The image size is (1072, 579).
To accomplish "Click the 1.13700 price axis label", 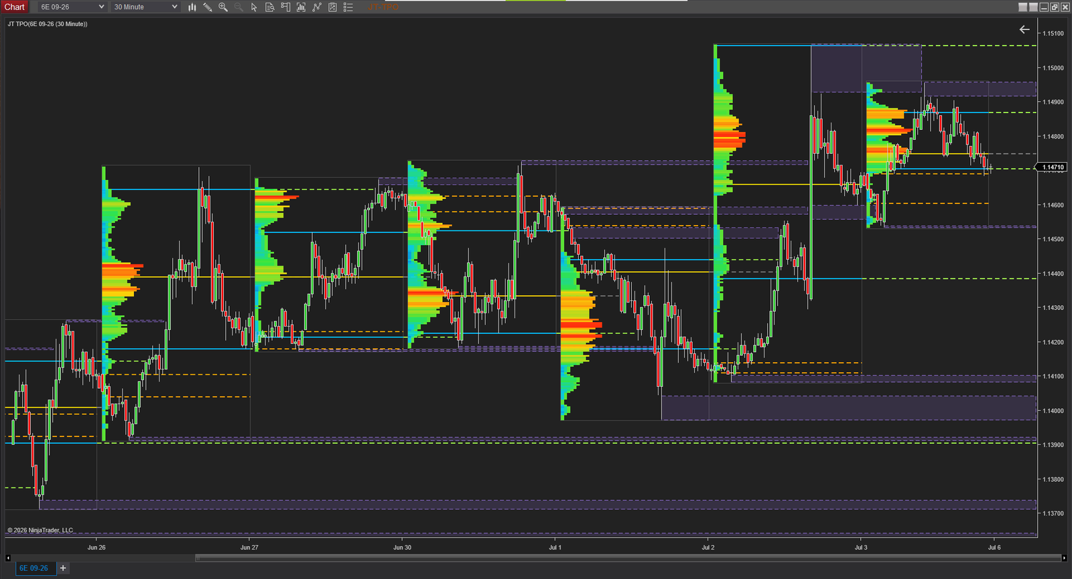I will pos(1053,513).
